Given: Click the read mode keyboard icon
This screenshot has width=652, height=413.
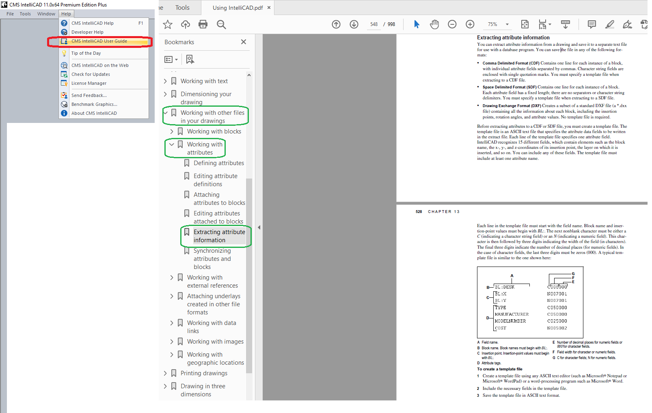Looking at the screenshot, I should [565, 24].
